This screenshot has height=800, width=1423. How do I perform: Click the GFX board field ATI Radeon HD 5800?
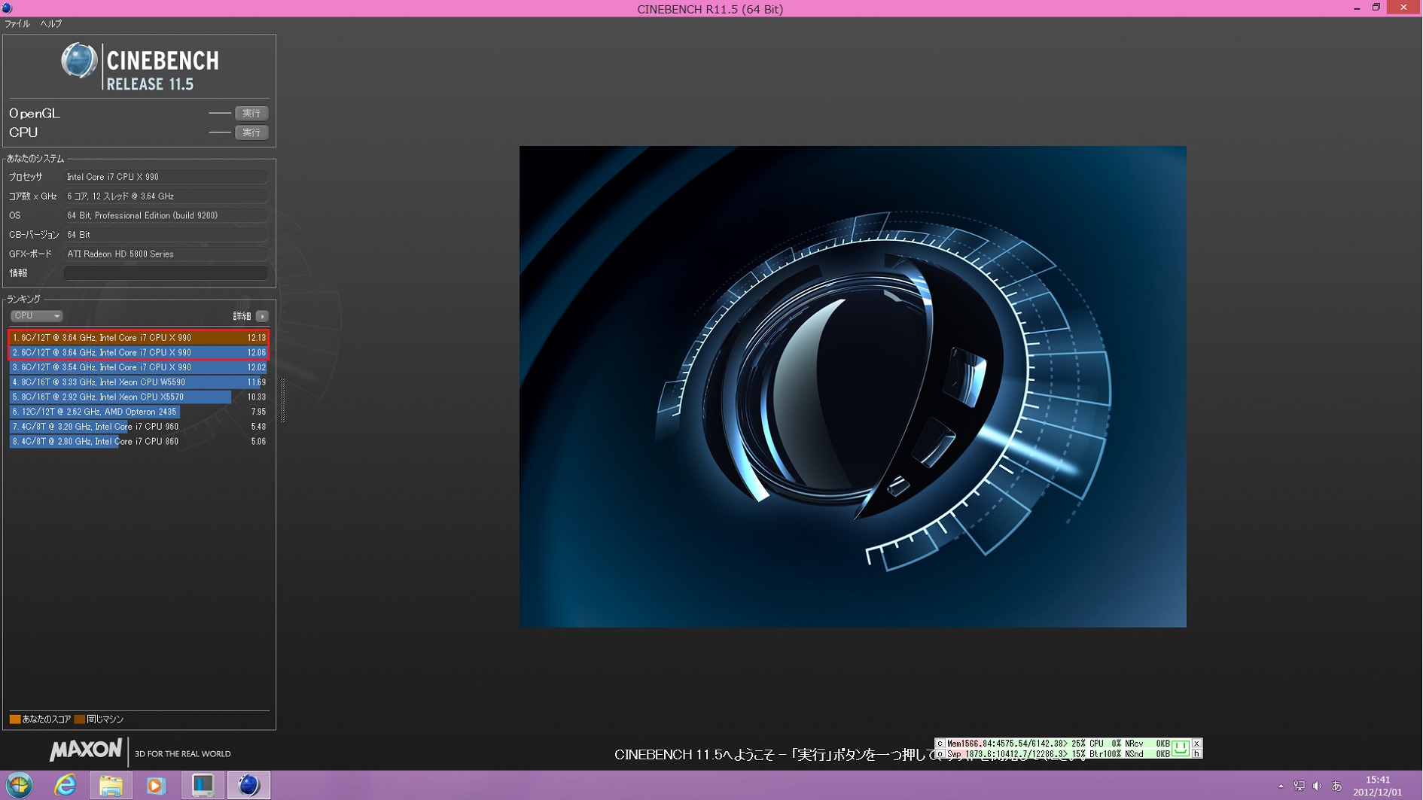pos(166,254)
